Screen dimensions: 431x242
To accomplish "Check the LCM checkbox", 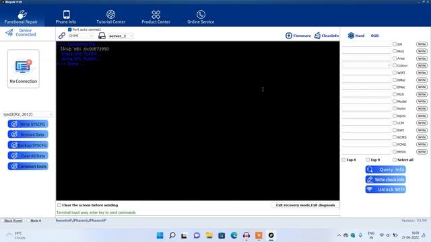I will [395, 123].
